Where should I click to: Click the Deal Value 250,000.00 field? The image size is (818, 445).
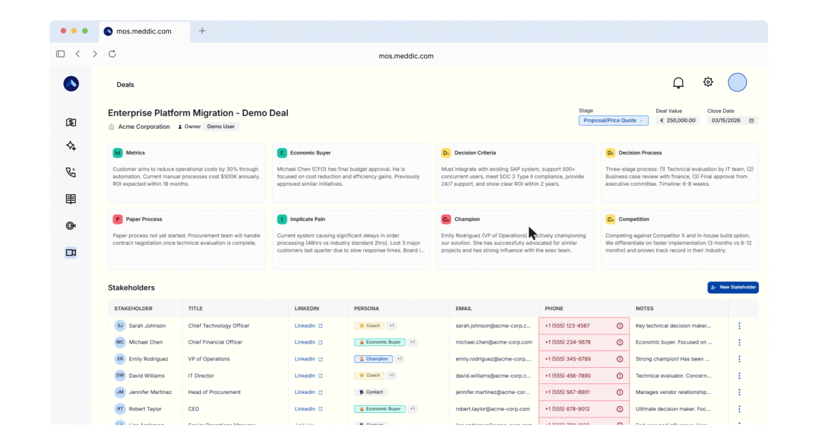coord(677,120)
